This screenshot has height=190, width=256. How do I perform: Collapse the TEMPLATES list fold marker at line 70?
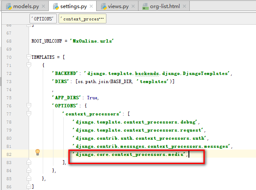(29, 57)
